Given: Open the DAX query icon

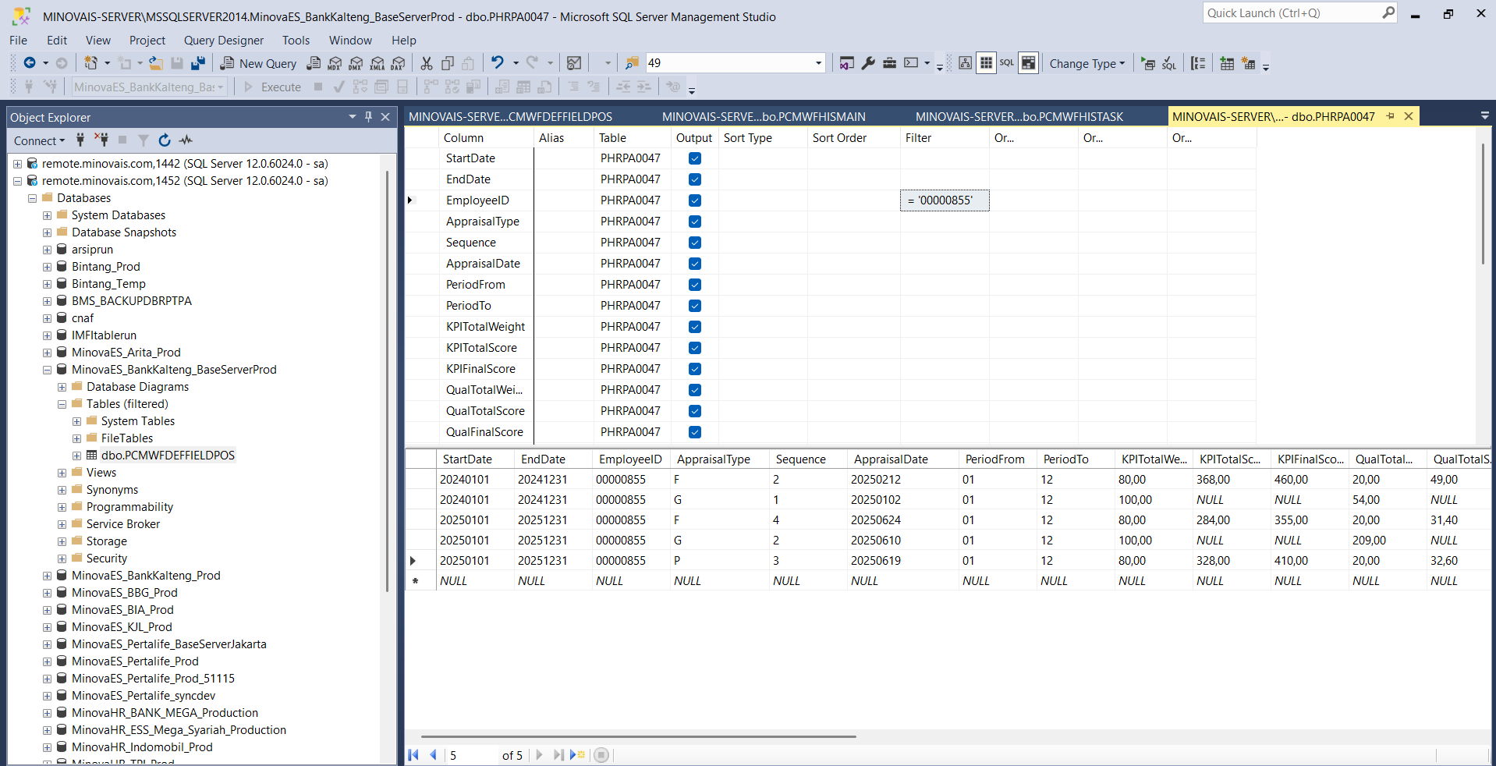Looking at the screenshot, I should 399,63.
